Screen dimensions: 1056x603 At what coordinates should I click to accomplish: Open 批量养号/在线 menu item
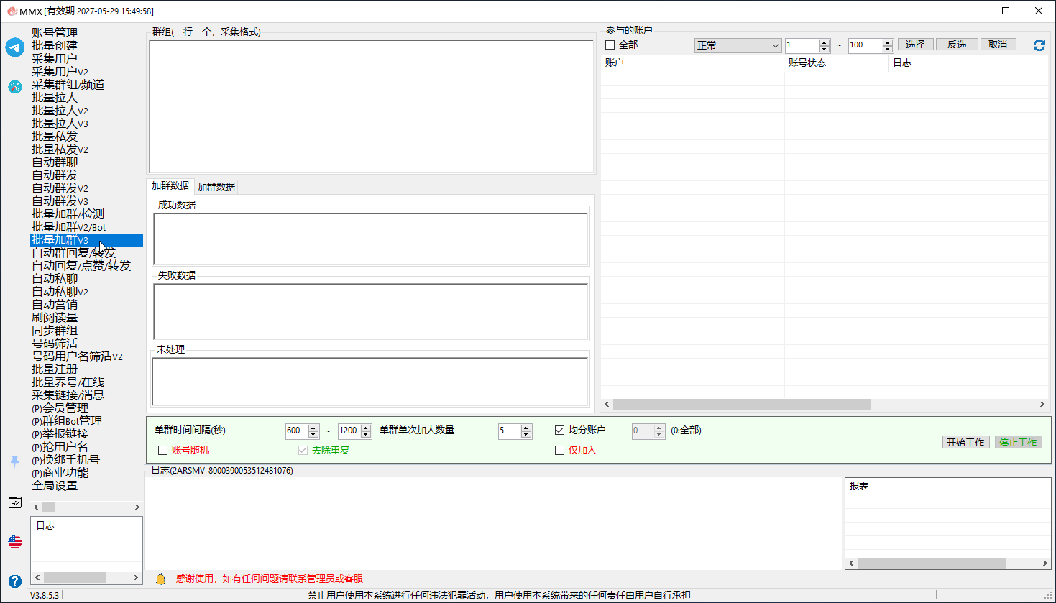click(x=68, y=382)
